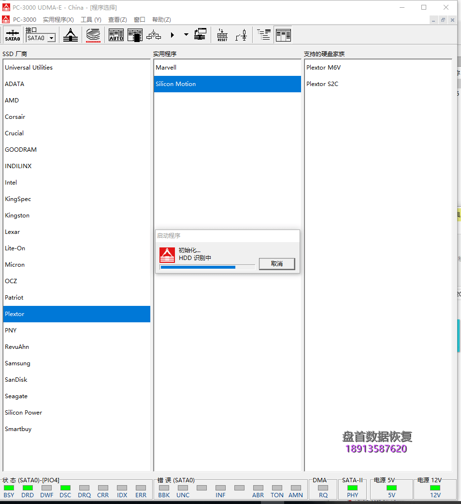Click the DRD status indicator
Screen dimensions: 461x504
pyautogui.click(x=28, y=488)
